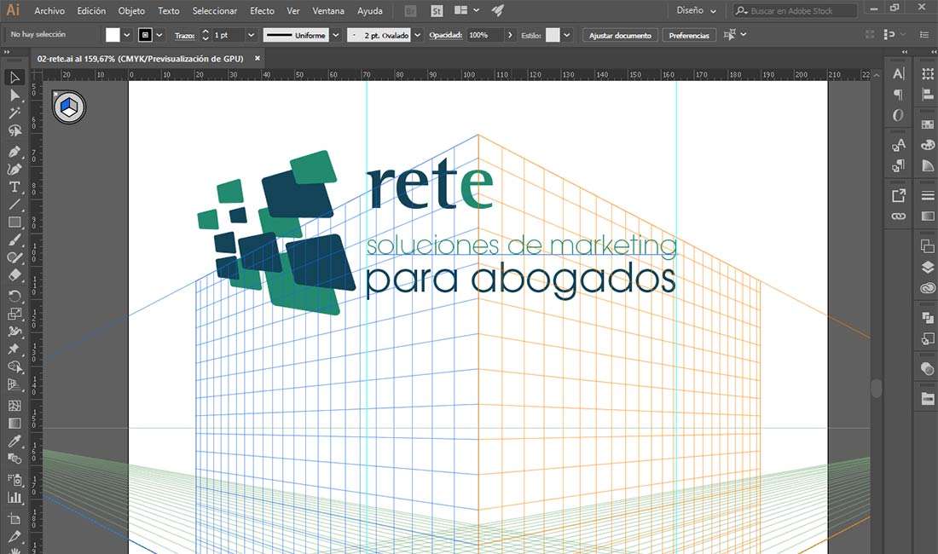
Task: Open the Layers panel
Action: coord(928,267)
